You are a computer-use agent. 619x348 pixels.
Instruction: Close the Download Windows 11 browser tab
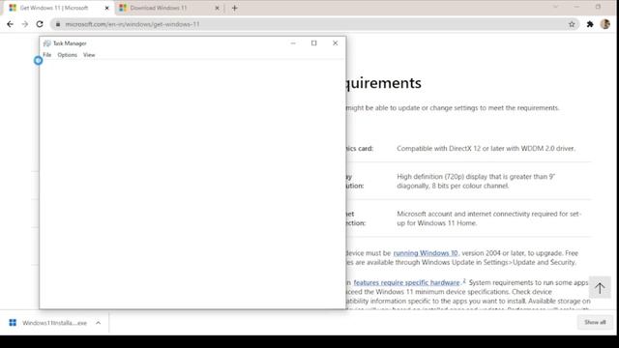click(217, 8)
